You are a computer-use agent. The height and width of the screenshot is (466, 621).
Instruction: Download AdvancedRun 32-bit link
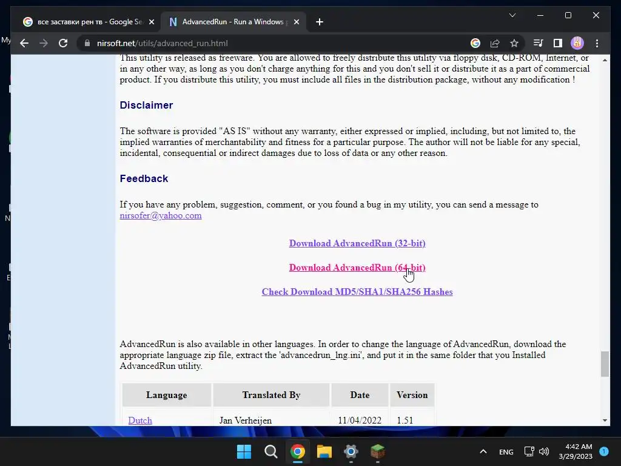357,243
